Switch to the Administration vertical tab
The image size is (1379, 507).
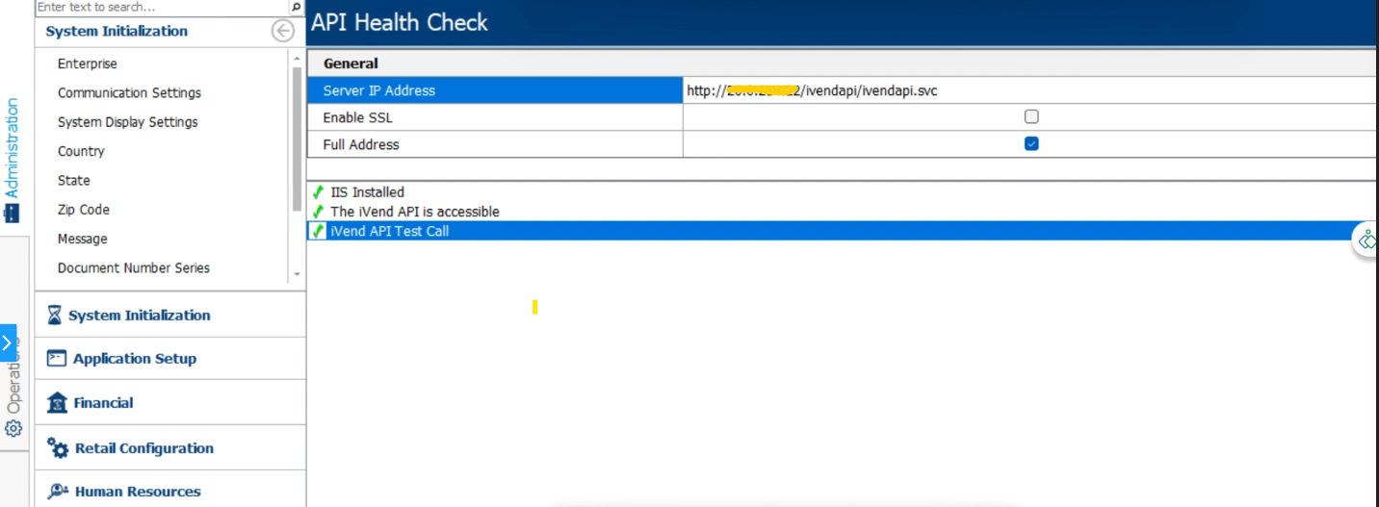pyautogui.click(x=12, y=160)
